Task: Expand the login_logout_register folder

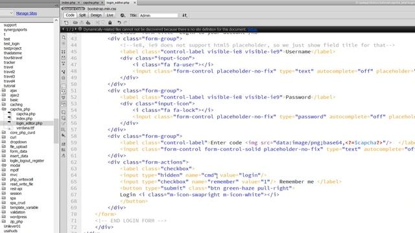Action: [4, 161]
